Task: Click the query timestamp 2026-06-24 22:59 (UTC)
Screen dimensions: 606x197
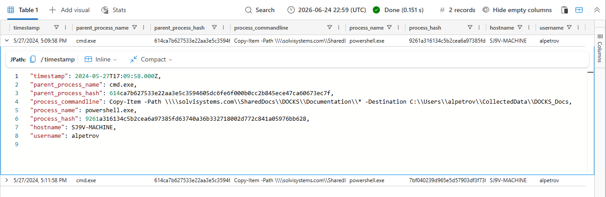Action: 326,10
